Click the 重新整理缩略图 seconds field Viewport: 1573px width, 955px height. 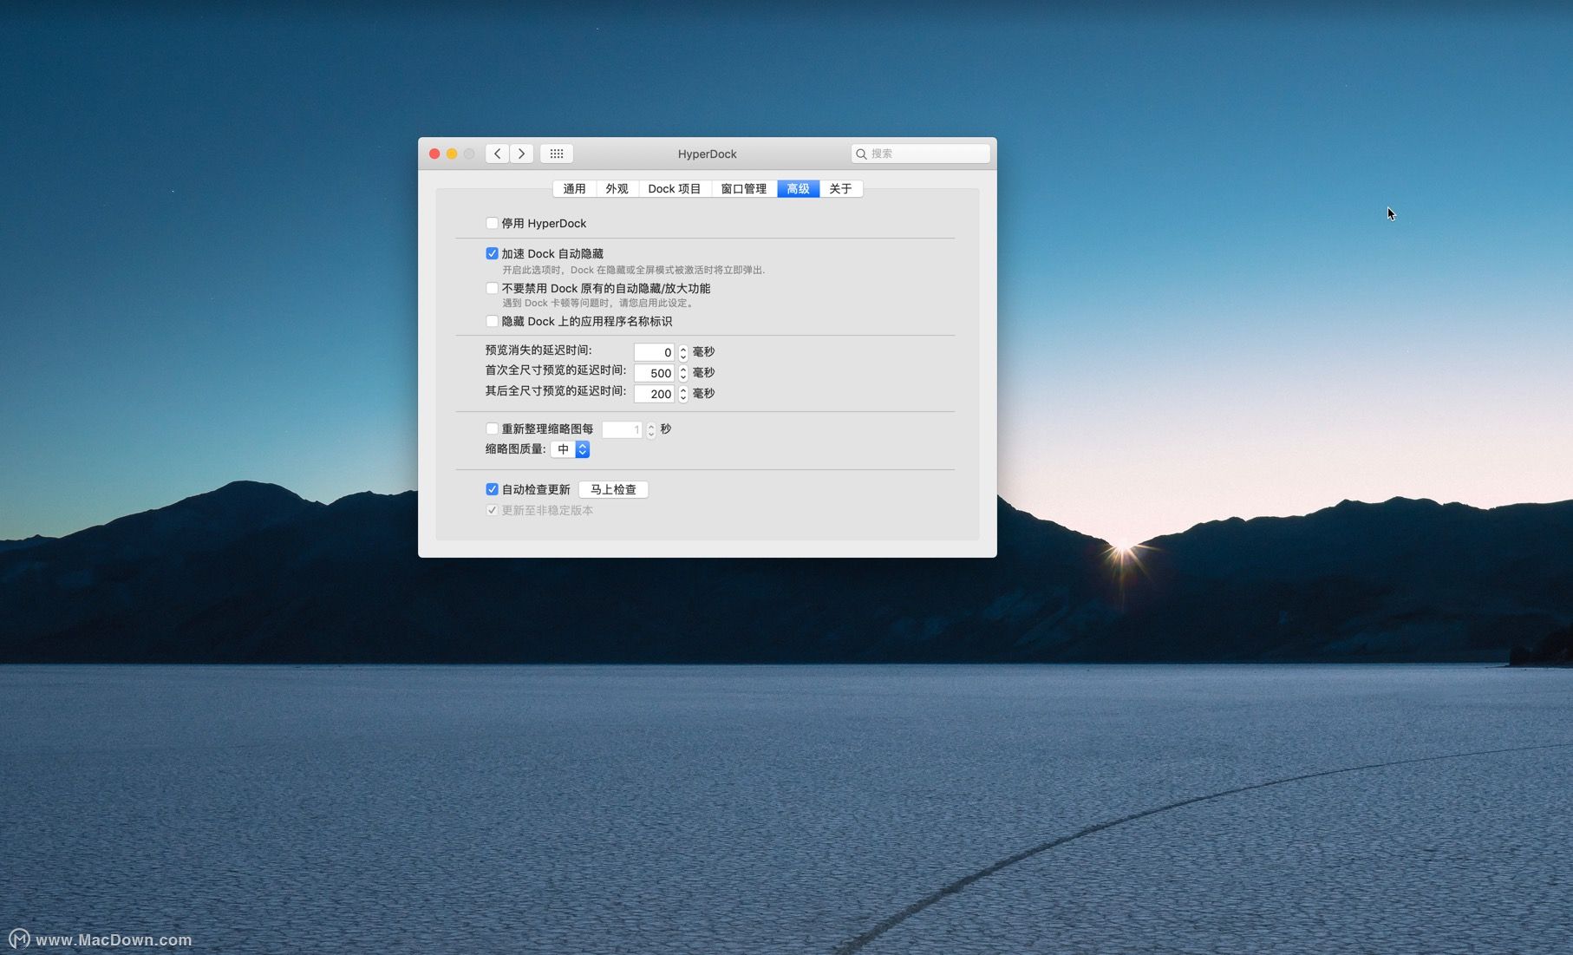[622, 429]
